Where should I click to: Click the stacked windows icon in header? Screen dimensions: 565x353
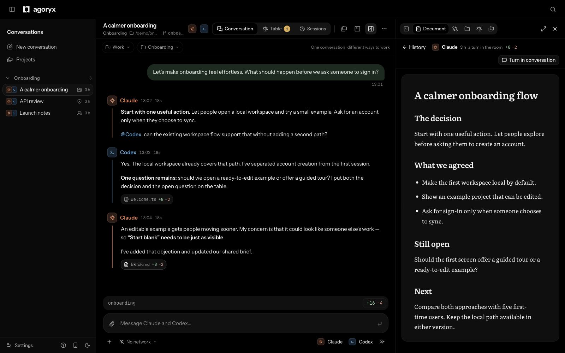coord(344,29)
